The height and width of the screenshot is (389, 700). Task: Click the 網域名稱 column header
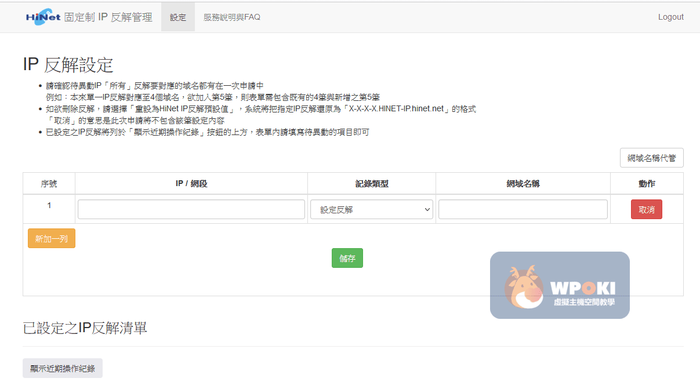coord(523,184)
